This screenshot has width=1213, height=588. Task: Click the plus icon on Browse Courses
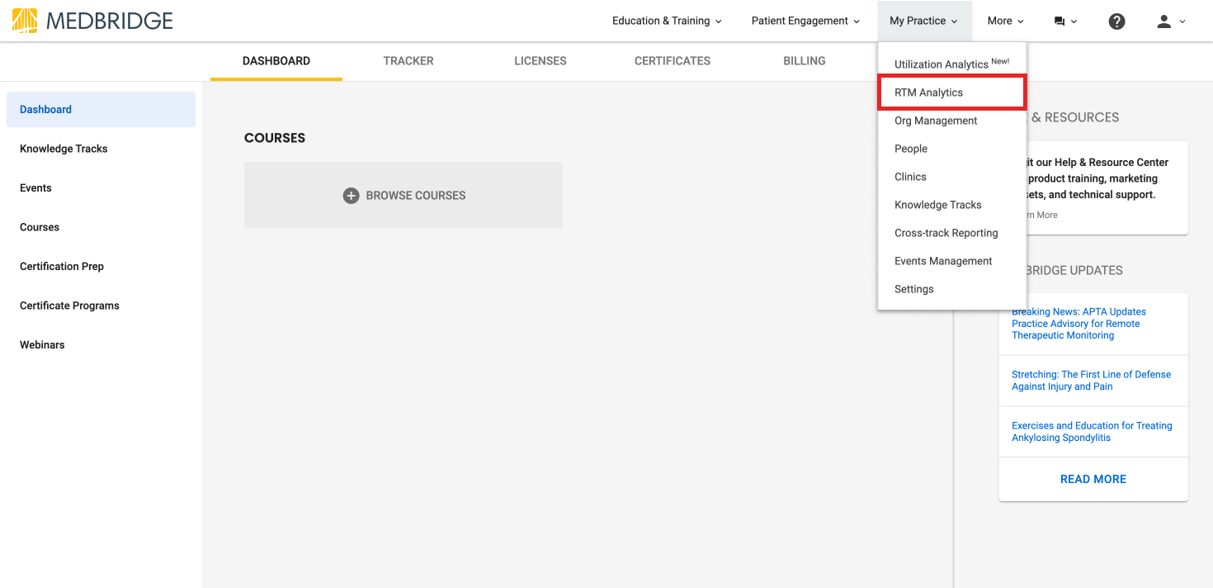351,196
